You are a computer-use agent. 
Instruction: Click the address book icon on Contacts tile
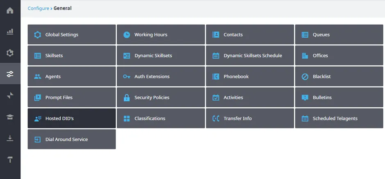(216, 35)
